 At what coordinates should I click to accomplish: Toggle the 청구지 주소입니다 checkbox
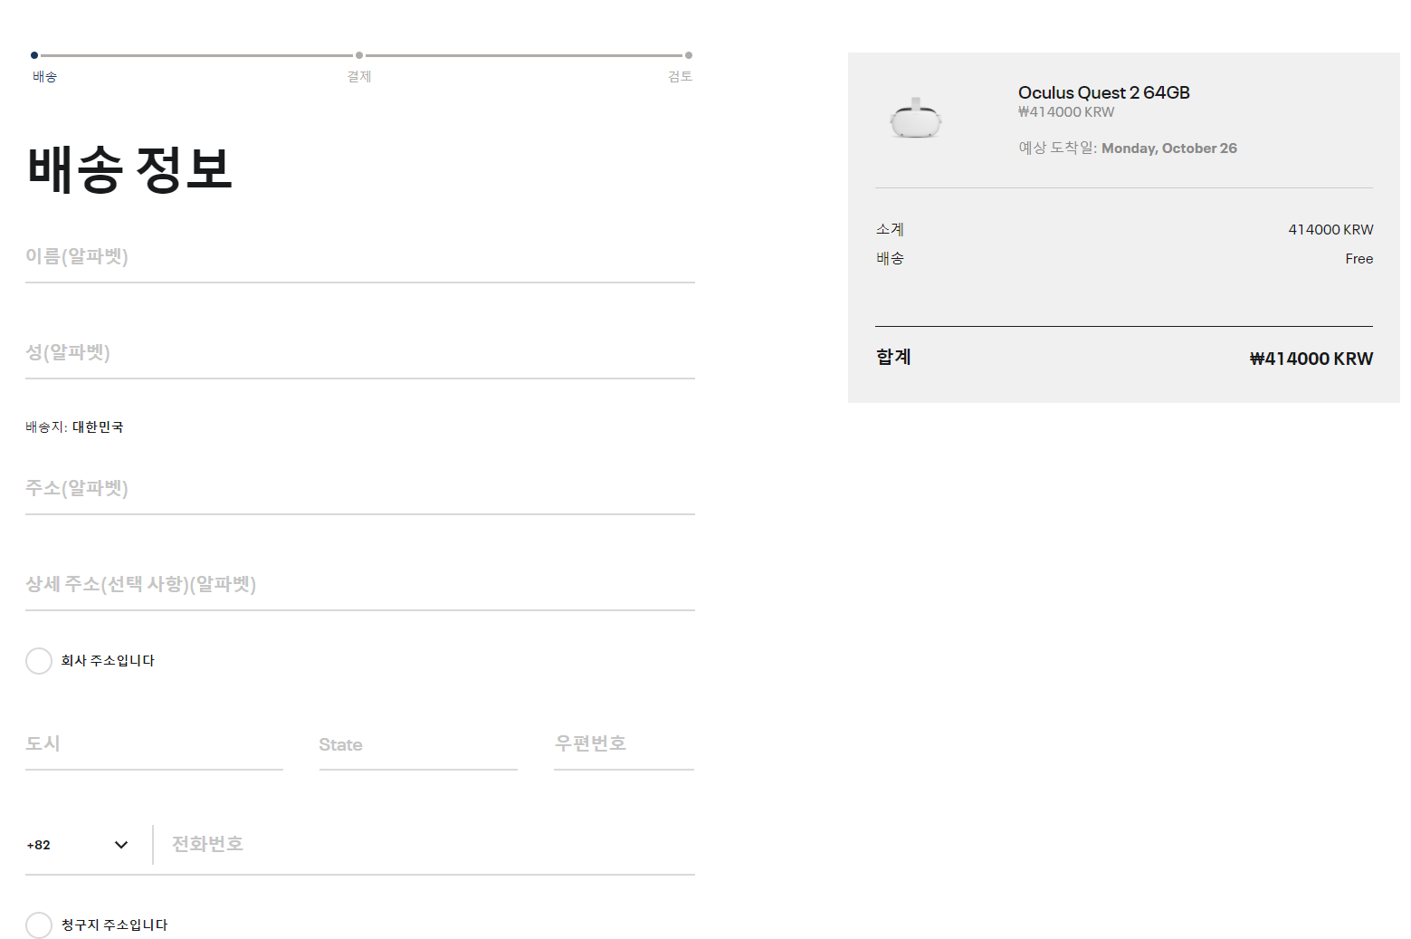pyautogui.click(x=39, y=925)
